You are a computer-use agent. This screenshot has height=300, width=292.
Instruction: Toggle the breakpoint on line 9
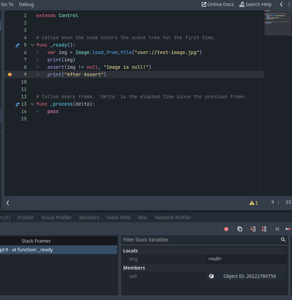coord(10,74)
